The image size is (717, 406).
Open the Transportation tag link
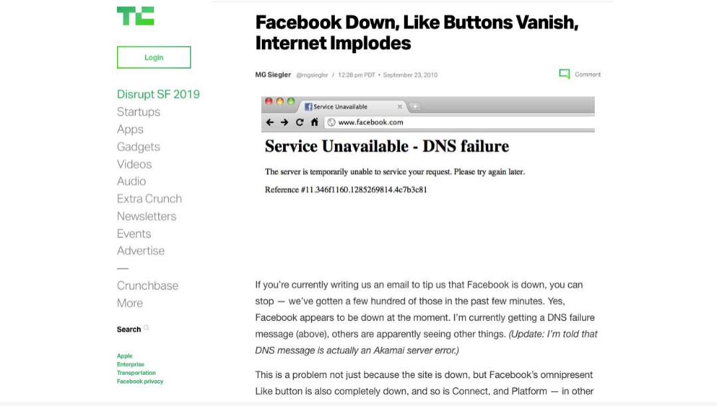[136, 373]
